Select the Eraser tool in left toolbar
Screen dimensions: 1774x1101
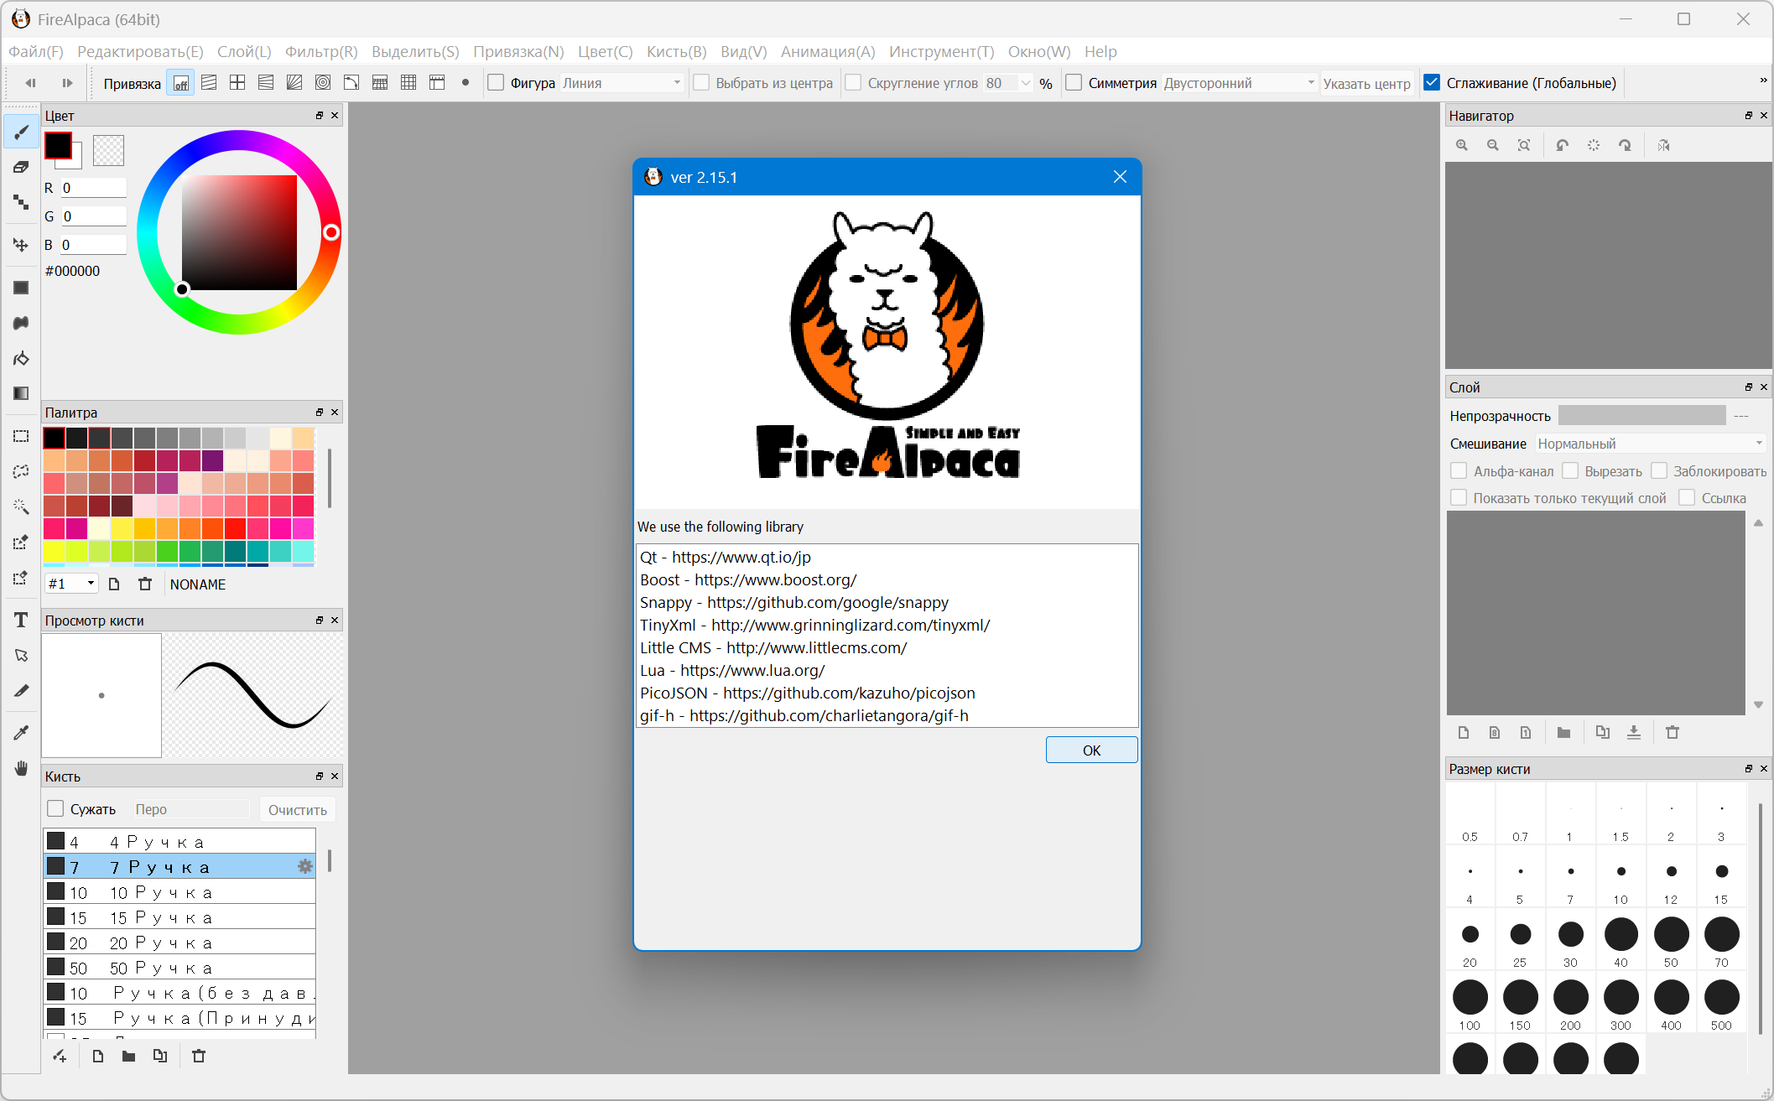pos(21,167)
